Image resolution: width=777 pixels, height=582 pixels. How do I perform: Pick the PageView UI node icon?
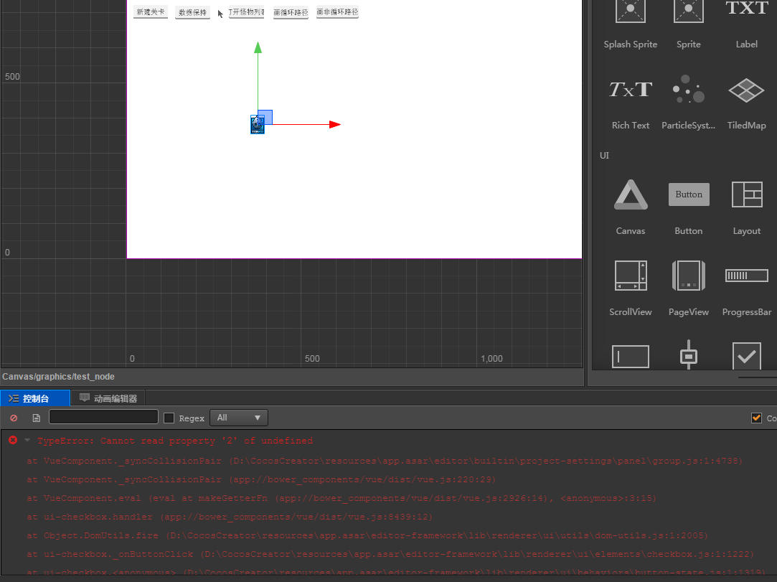coord(688,275)
